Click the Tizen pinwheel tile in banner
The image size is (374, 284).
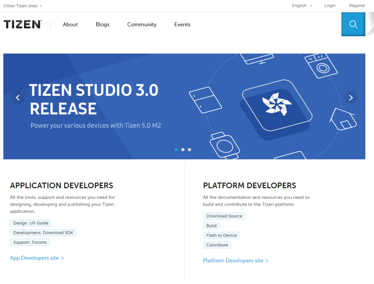point(277,106)
